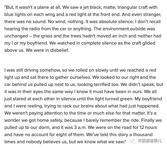The width and height of the screenshot is (167, 148).
Task: Click the line starting "it was in their eyes"
Action: click(80, 91)
